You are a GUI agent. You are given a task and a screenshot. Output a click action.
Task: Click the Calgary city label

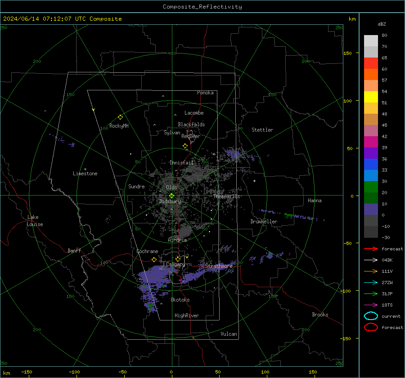point(175,264)
